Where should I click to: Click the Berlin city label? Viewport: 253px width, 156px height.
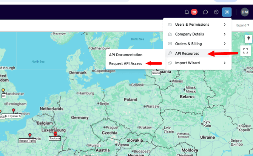click(104, 103)
